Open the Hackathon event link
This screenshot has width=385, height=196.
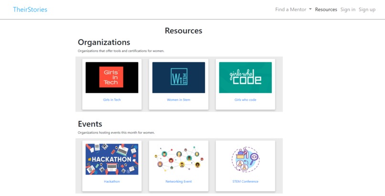click(112, 181)
